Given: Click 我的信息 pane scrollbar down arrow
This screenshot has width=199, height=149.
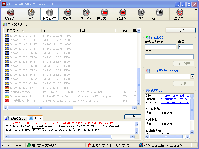Looking at the screenshot, I should click(x=192, y=132).
